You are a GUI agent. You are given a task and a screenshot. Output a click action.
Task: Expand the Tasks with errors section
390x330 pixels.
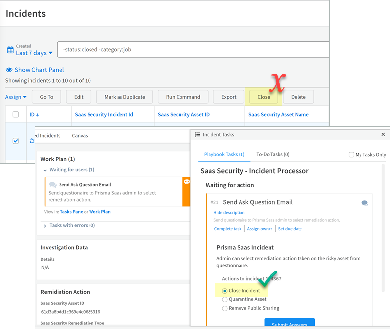pos(45,226)
